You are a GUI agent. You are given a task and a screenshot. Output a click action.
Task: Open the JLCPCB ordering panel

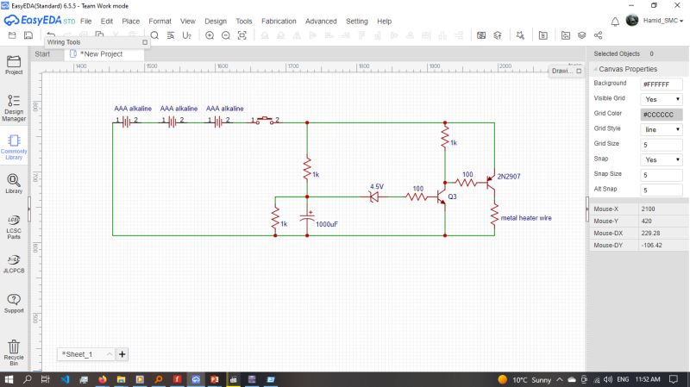tap(14, 264)
